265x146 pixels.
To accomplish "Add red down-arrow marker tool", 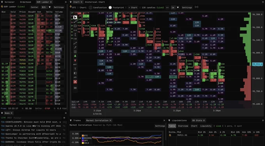I will (75, 60).
